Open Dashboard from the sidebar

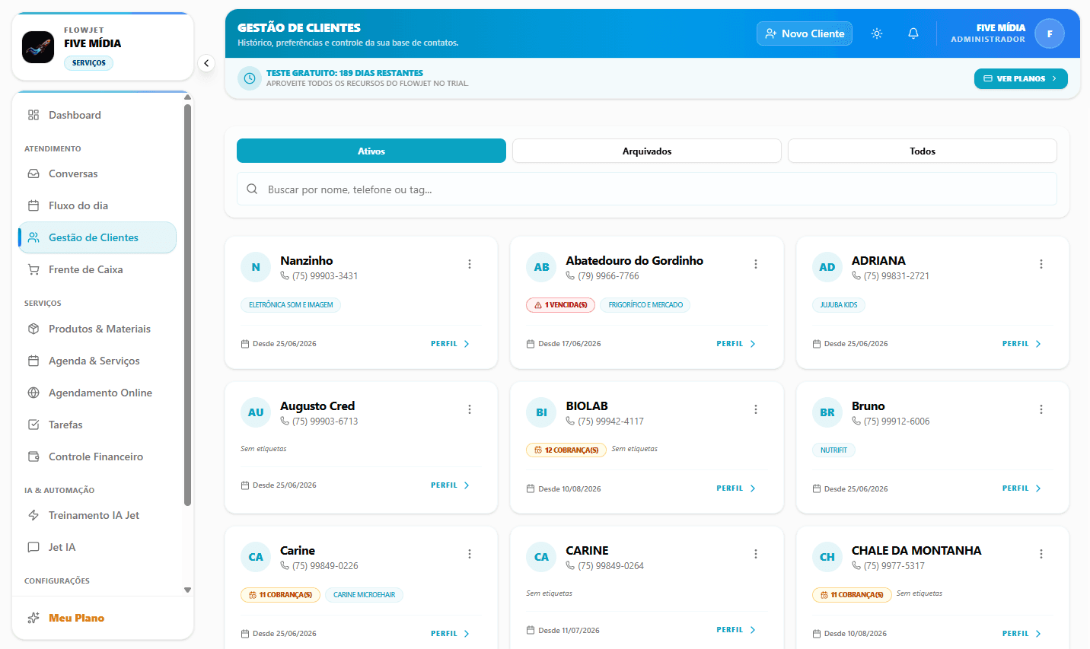coord(97,115)
